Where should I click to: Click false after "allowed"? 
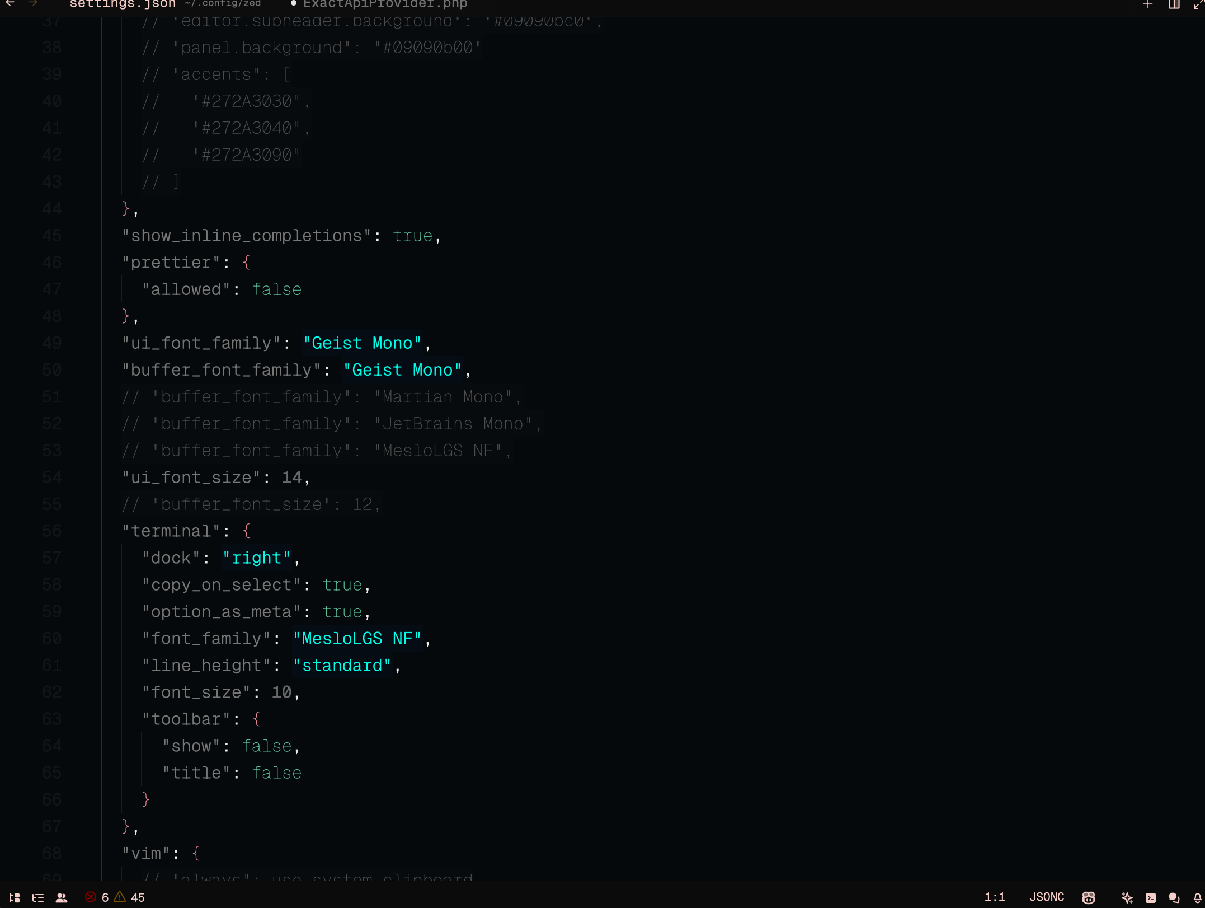277,289
